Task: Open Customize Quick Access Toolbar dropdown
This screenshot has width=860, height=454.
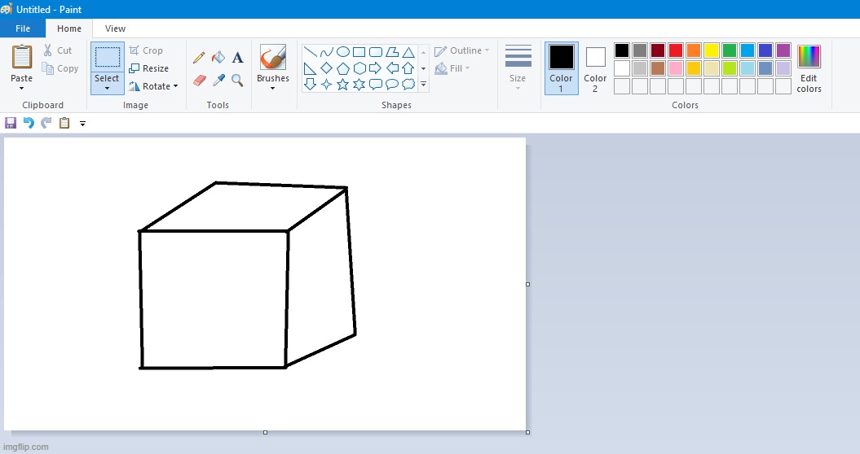Action: click(82, 123)
